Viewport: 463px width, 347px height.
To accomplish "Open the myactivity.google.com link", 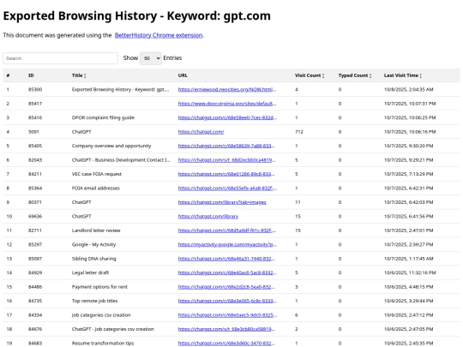I will (x=227, y=244).
